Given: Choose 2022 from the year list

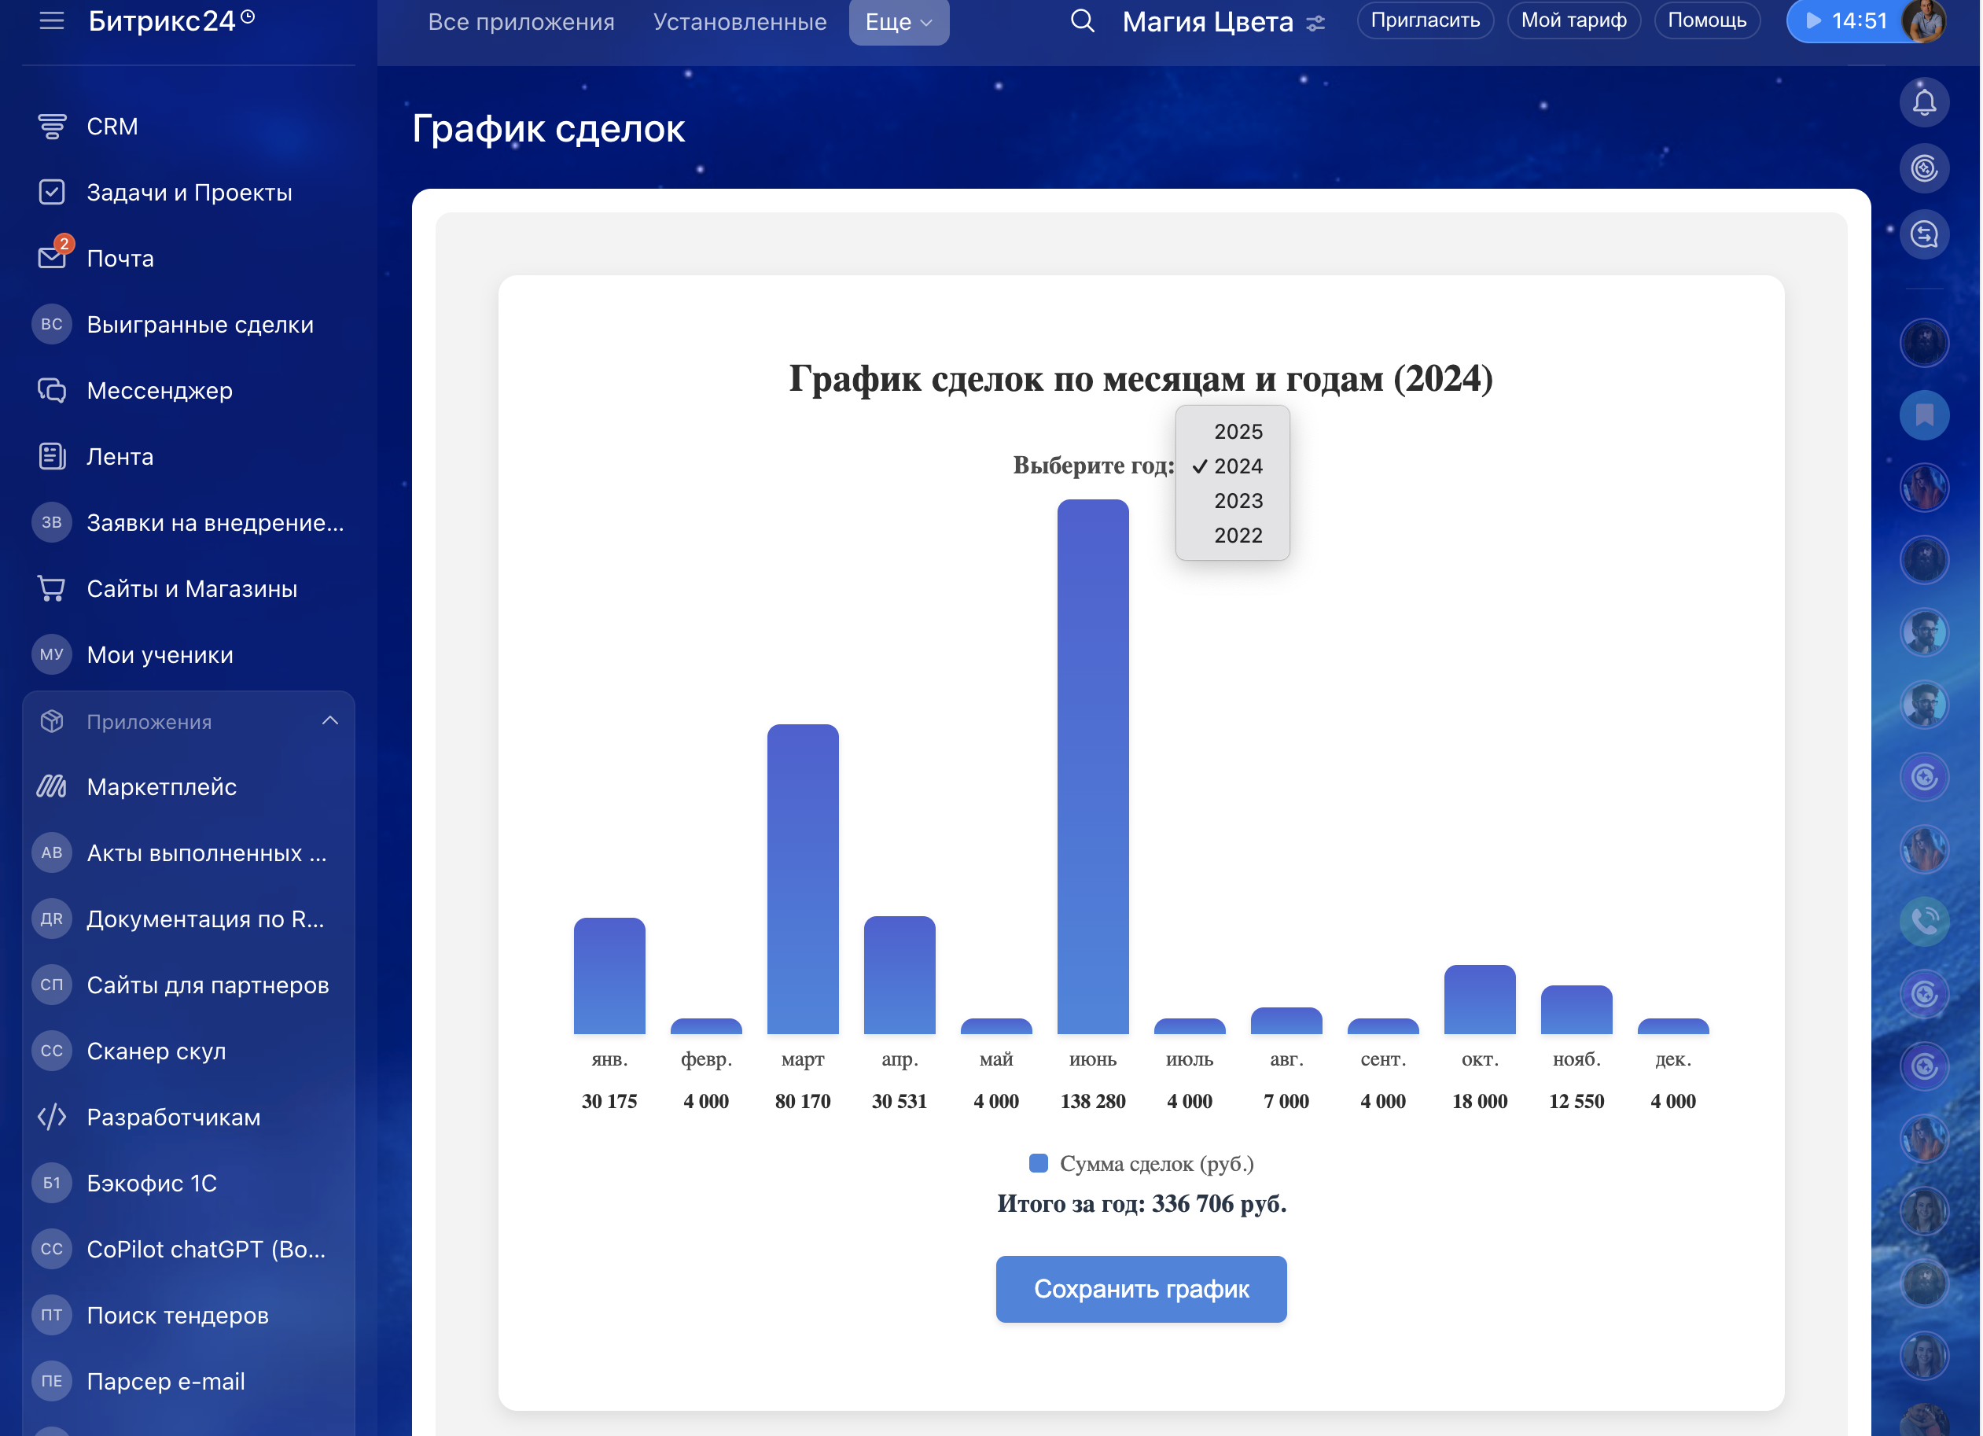Looking at the screenshot, I should 1237,536.
